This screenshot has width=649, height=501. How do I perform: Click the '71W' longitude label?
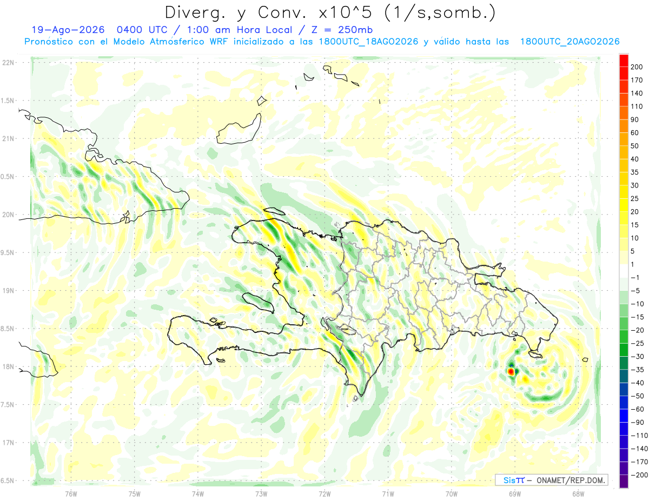[388, 493]
